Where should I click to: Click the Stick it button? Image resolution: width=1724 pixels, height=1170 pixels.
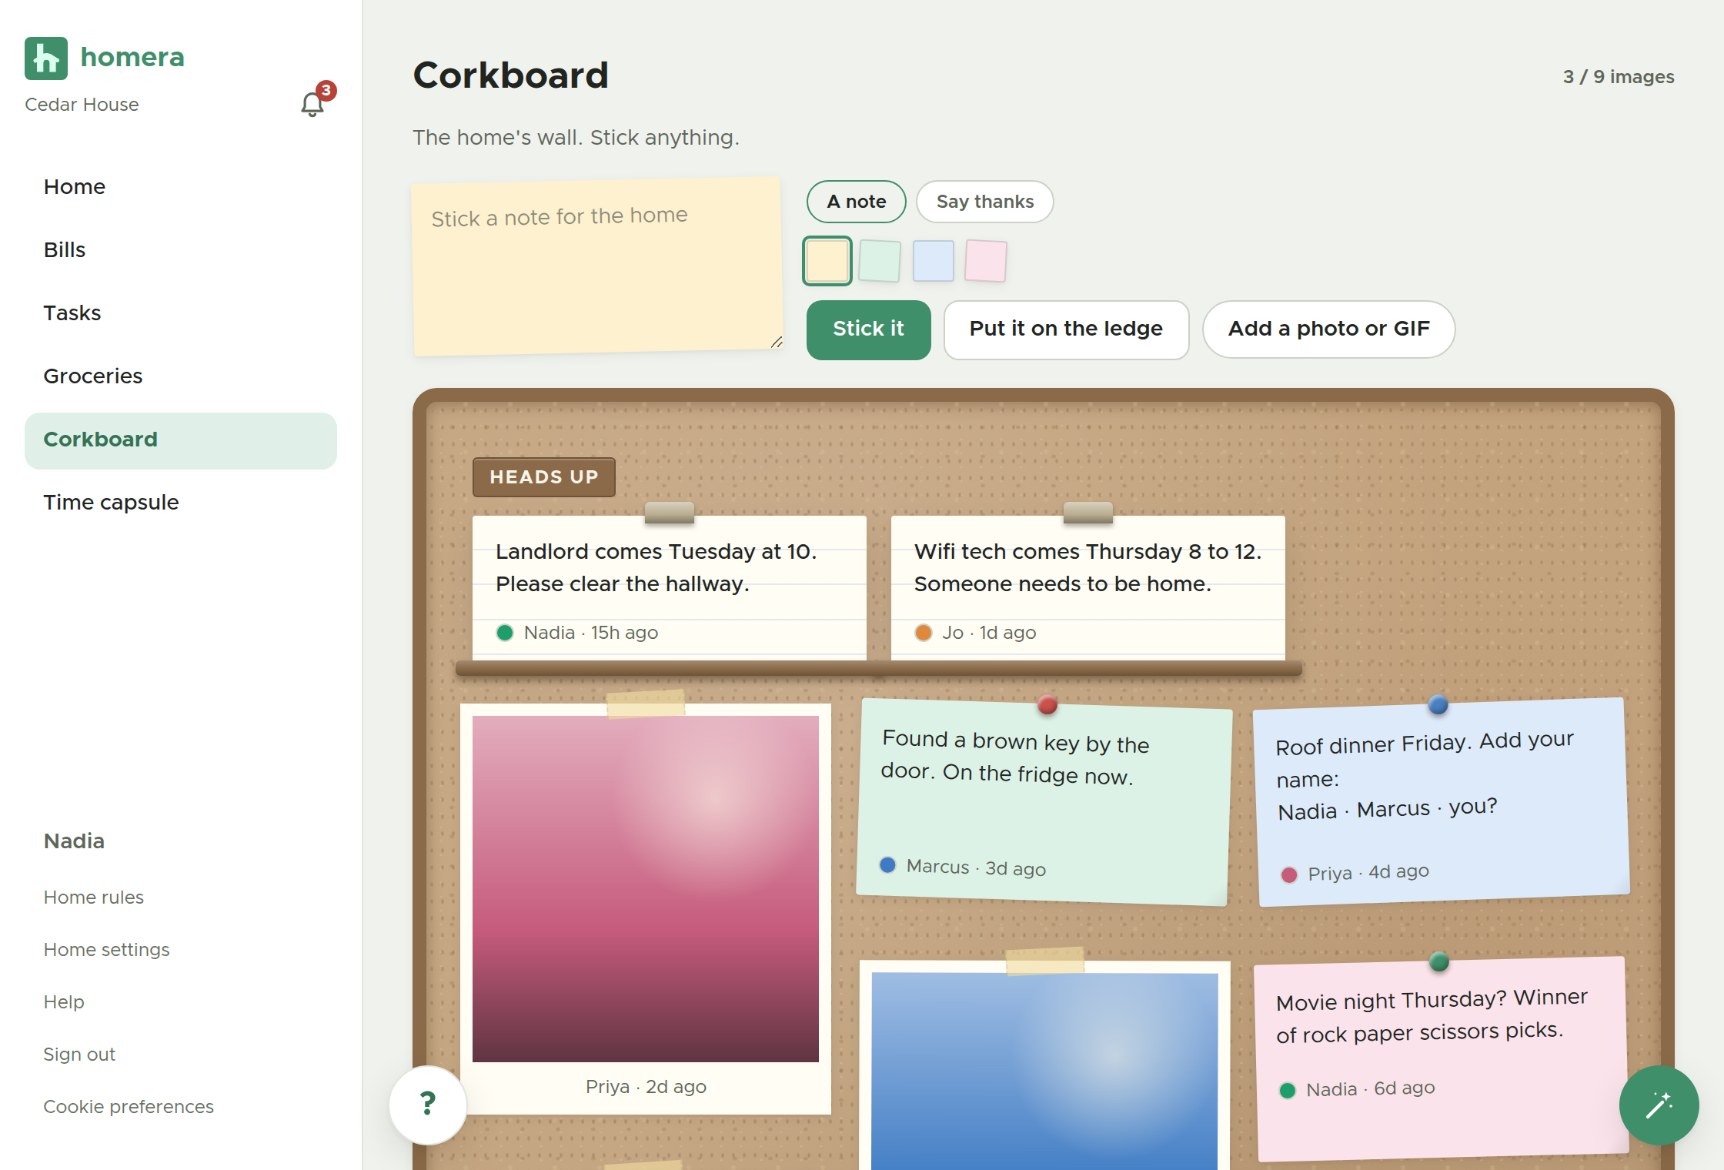[x=868, y=329]
